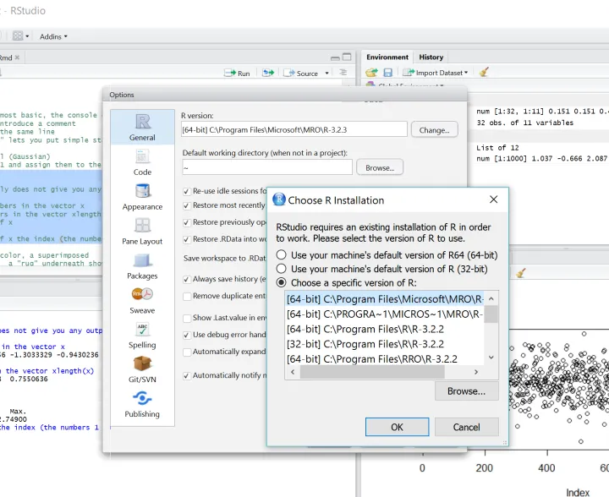Image resolution: width=609 pixels, height=497 pixels.
Task: Click Browse... in Choose R Installation dialog
Action: click(466, 391)
